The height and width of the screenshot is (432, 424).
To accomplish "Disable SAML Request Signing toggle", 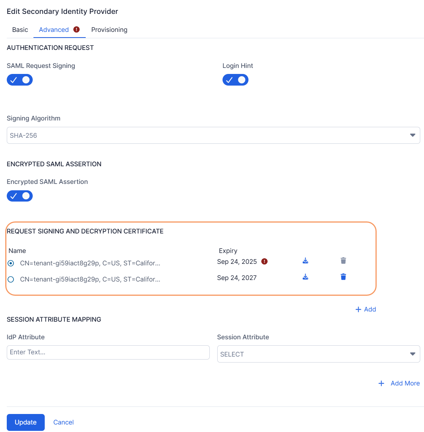I will [20, 80].
